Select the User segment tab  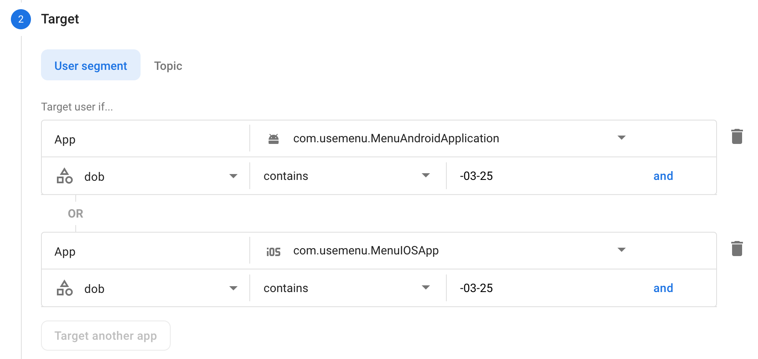(90, 65)
